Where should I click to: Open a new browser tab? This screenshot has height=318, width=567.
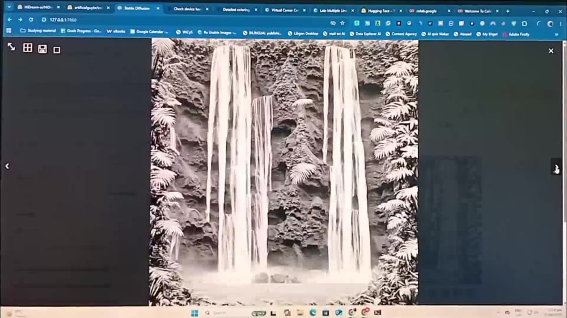pyautogui.click(x=507, y=11)
